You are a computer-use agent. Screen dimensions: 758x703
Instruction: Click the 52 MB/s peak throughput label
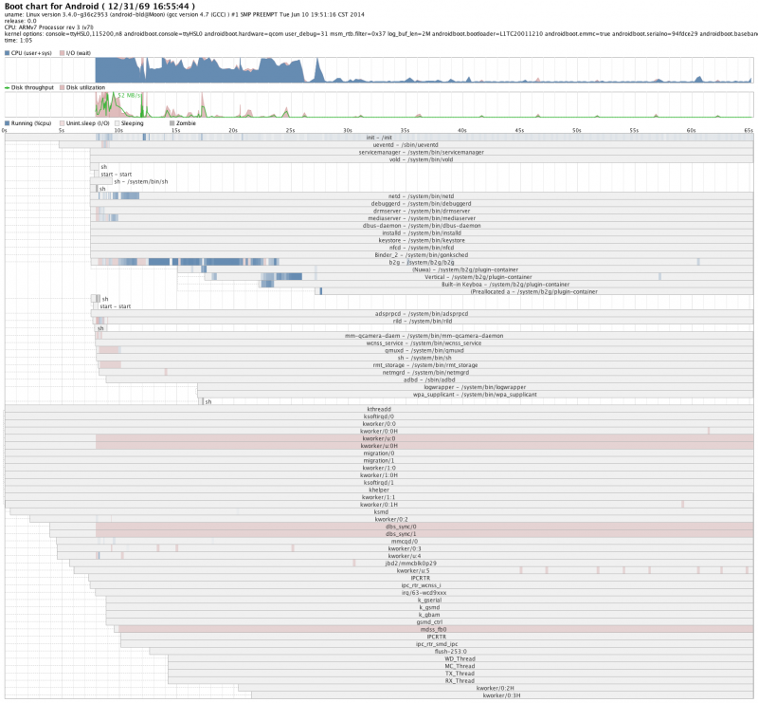[x=129, y=96]
